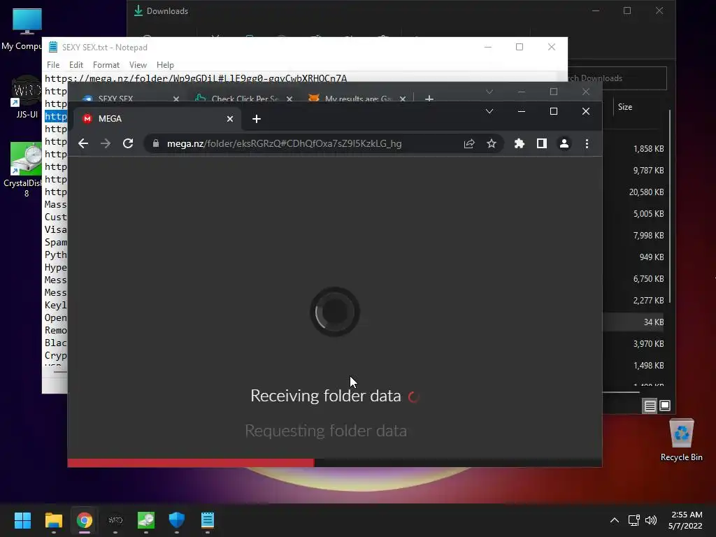The height and width of the screenshot is (537, 716).
Task: Click the forward navigation arrow in Chrome
Action: click(x=106, y=144)
